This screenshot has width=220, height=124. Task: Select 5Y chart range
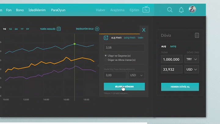pyautogui.click(x=28, y=29)
